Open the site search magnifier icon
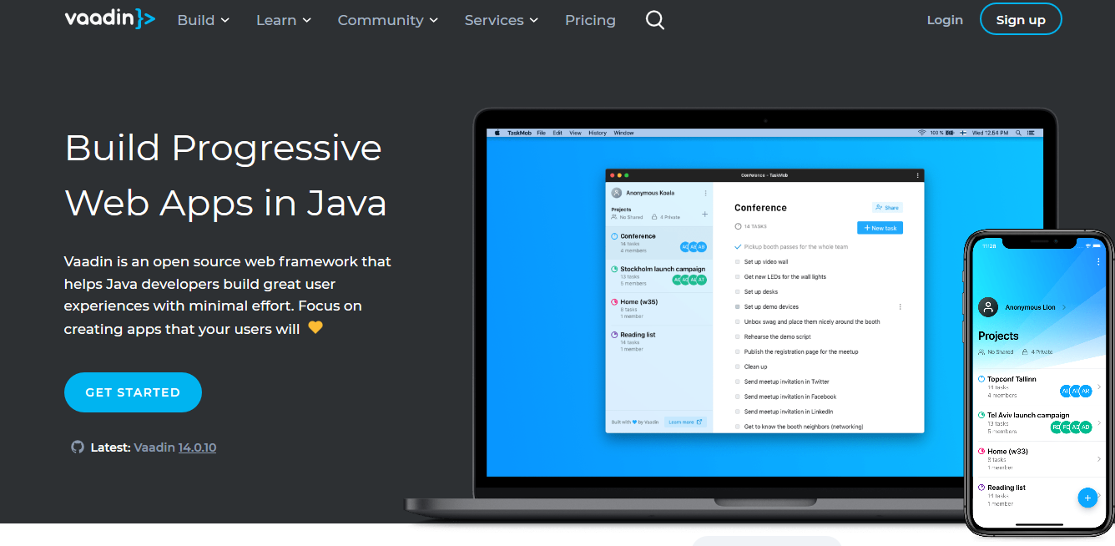The height and width of the screenshot is (546, 1115). pyautogui.click(x=655, y=20)
